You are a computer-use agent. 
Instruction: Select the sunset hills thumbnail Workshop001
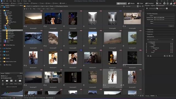coord(33,18)
